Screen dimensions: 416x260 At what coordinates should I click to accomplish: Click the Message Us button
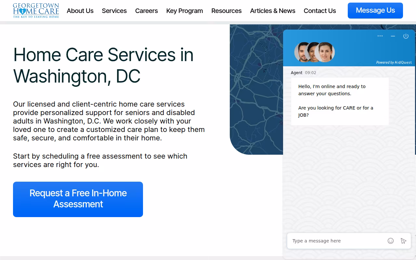click(375, 10)
